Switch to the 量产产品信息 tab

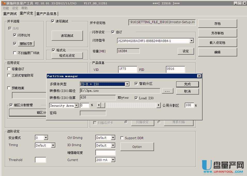point(47,14)
